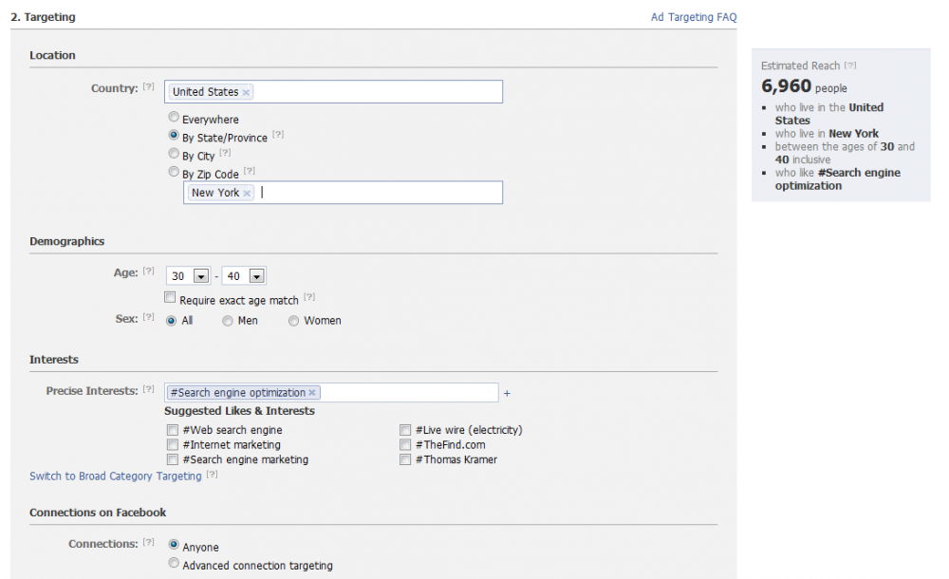Remove the United States country token
This screenshot has width=949, height=579.
[x=246, y=91]
